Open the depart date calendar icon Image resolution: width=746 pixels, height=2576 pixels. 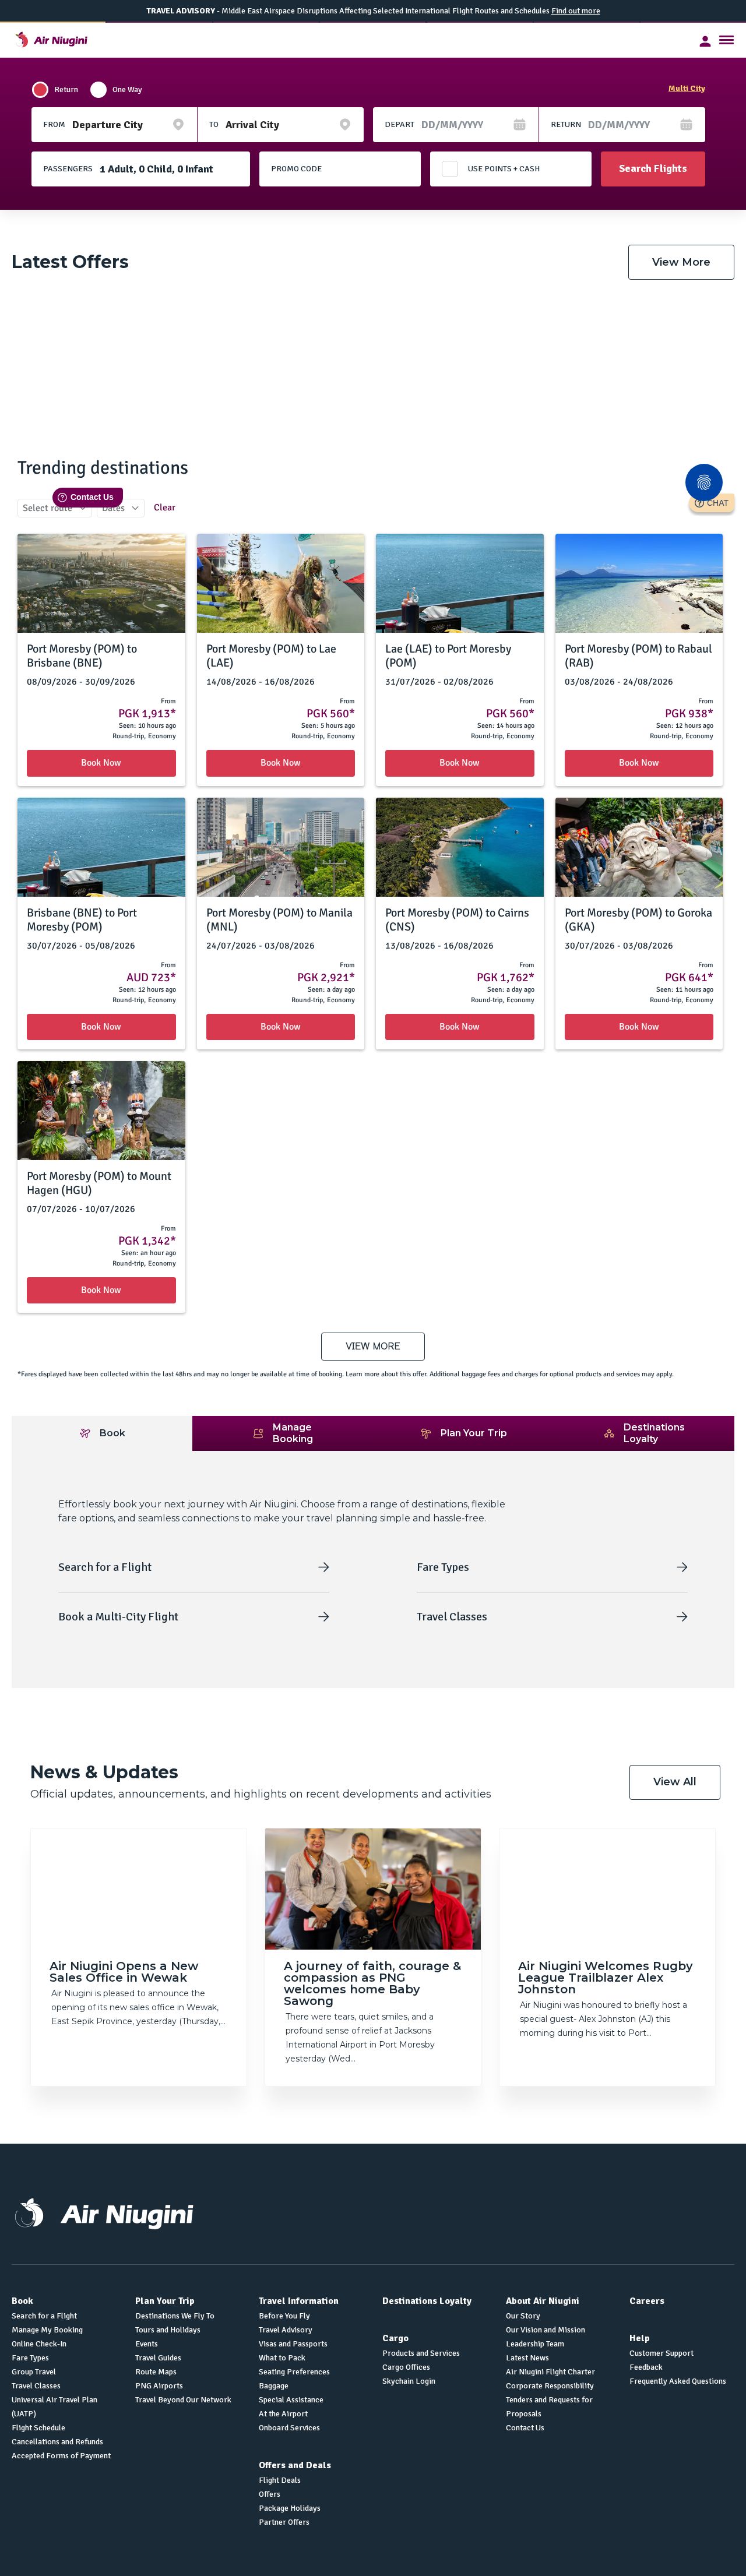coord(519,125)
